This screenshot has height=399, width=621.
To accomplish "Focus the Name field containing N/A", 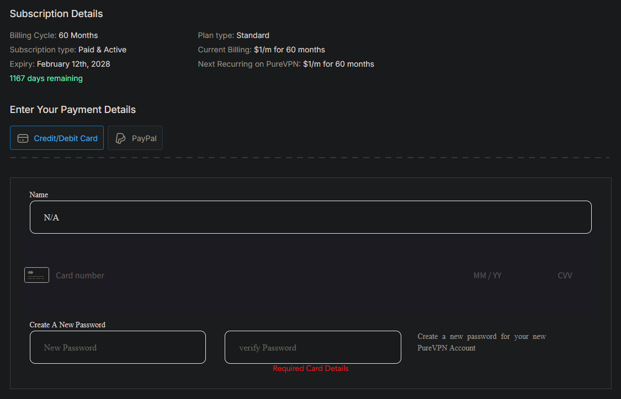I will [310, 217].
